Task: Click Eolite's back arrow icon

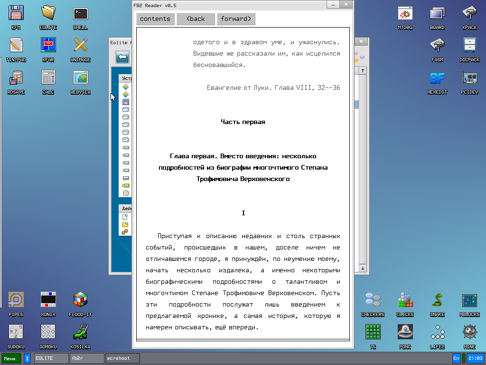Action: (123, 58)
